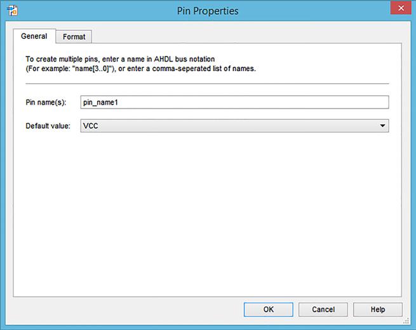416x330 pixels.
Task: Open the Default value dropdown
Action: (234, 126)
